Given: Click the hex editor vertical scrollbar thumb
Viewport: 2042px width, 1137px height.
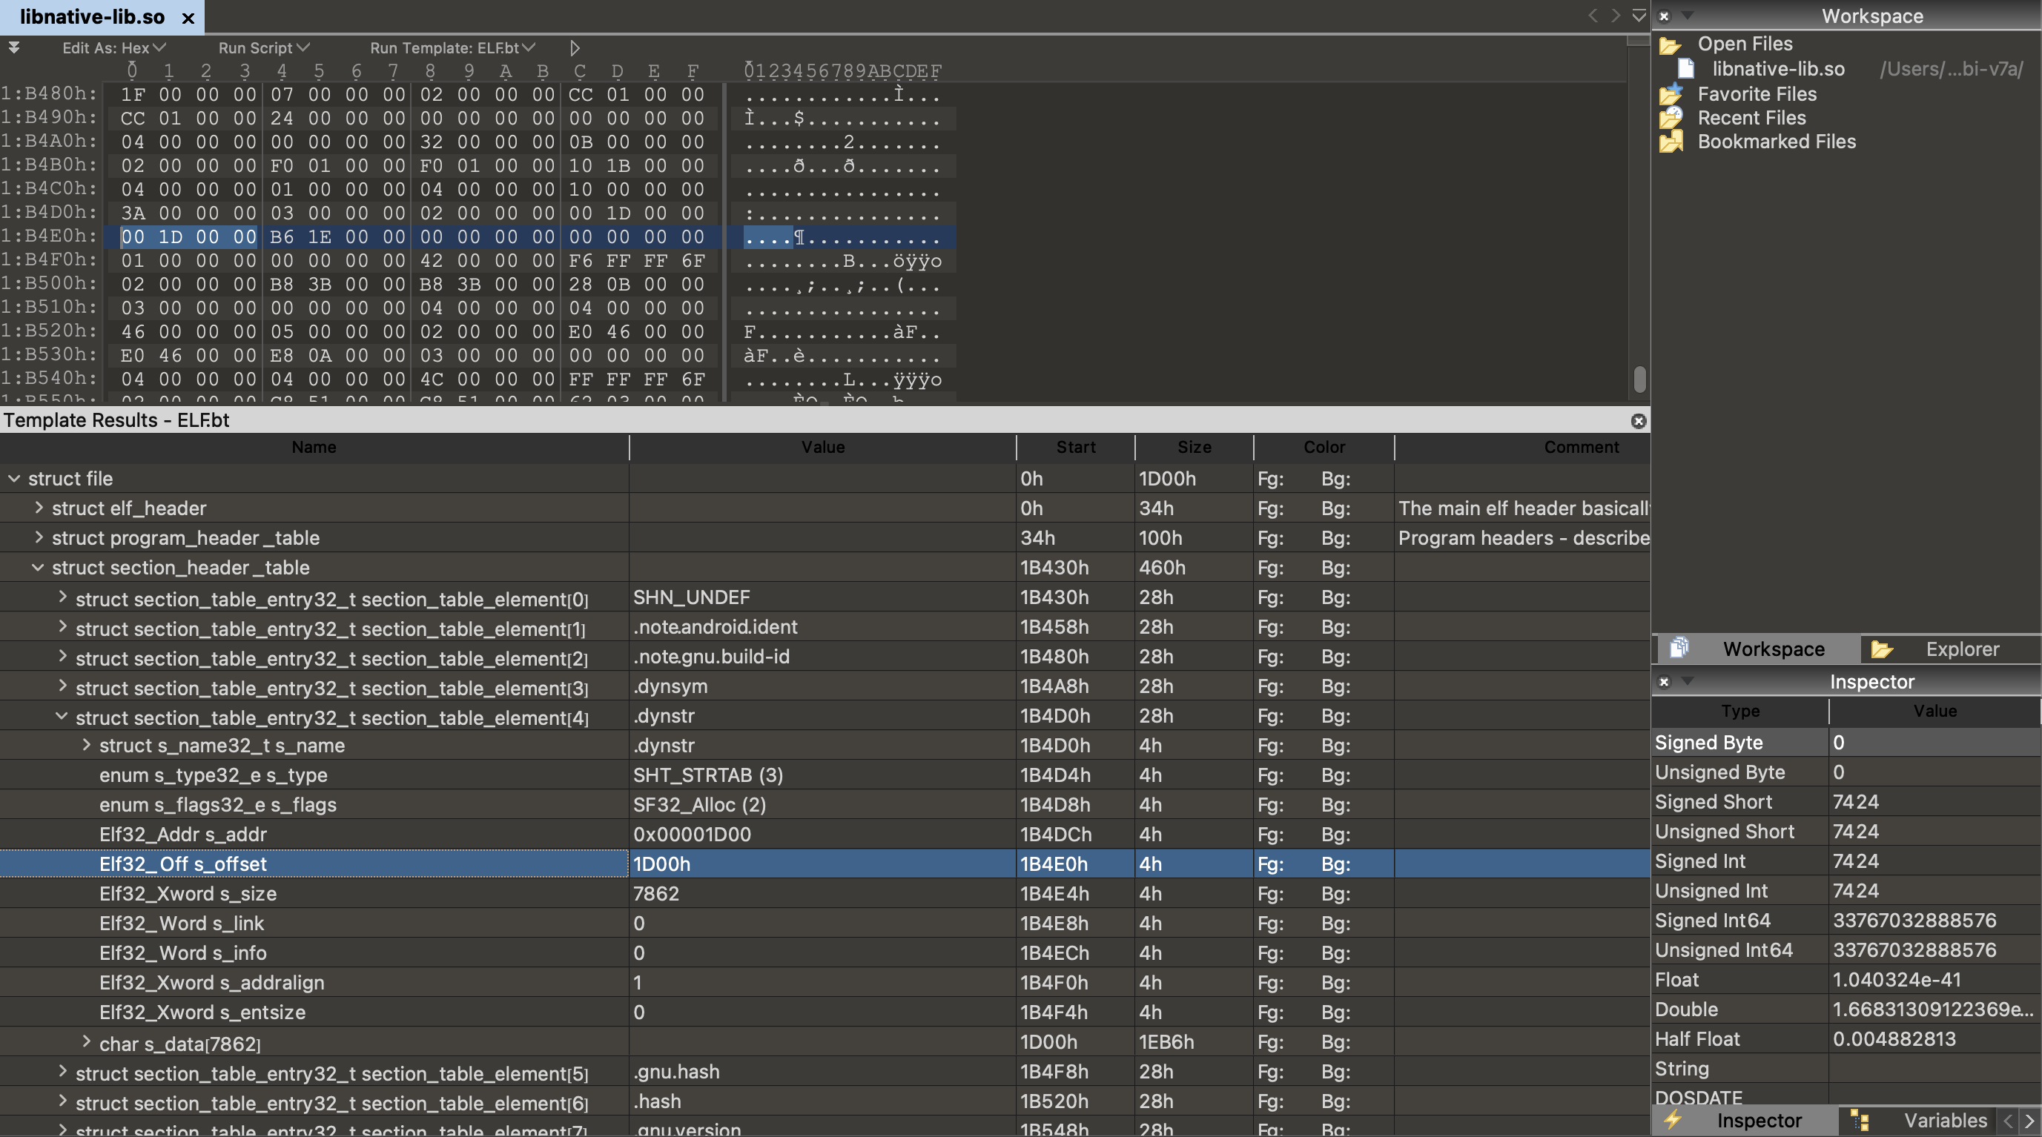Looking at the screenshot, I should click(1640, 379).
